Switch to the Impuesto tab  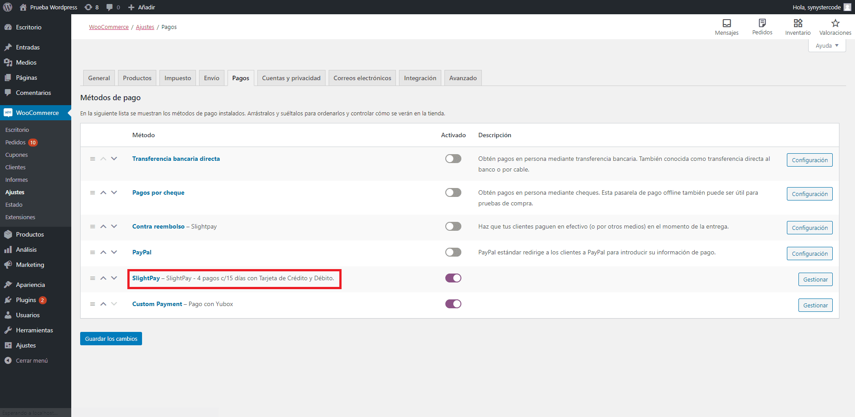click(178, 78)
